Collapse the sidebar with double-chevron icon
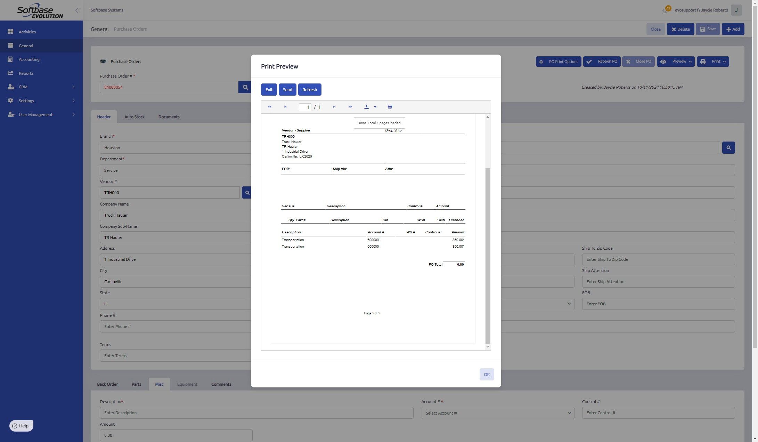This screenshot has width=758, height=442. (x=78, y=10)
